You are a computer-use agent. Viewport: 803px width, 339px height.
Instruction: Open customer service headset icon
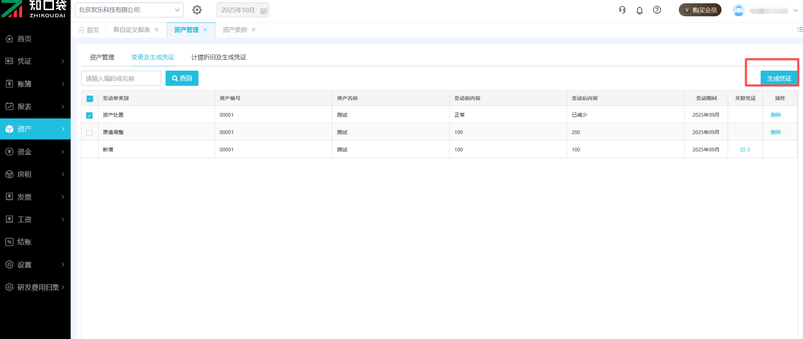[x=622, y=10]
